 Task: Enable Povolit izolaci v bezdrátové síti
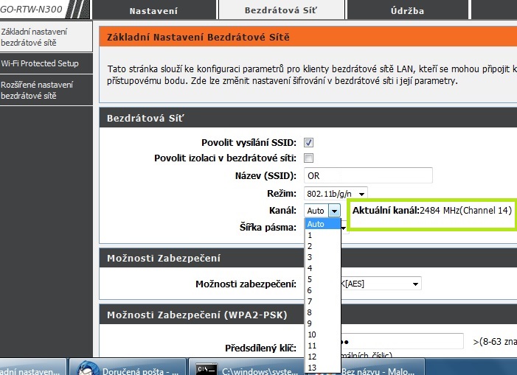pyautogui.click(x=309, y=158)
